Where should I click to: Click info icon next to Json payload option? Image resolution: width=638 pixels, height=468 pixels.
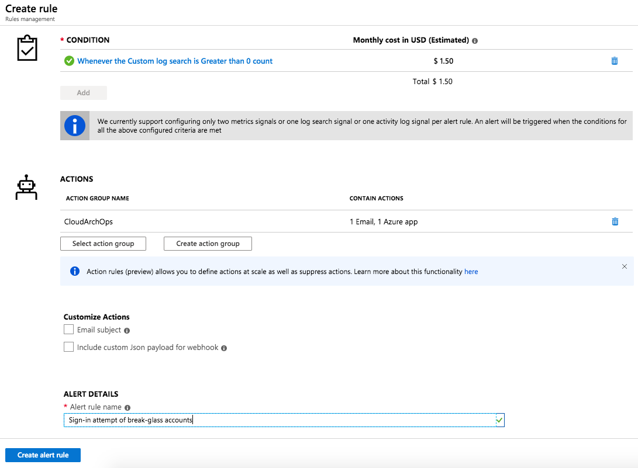click(x=224, y=348)
